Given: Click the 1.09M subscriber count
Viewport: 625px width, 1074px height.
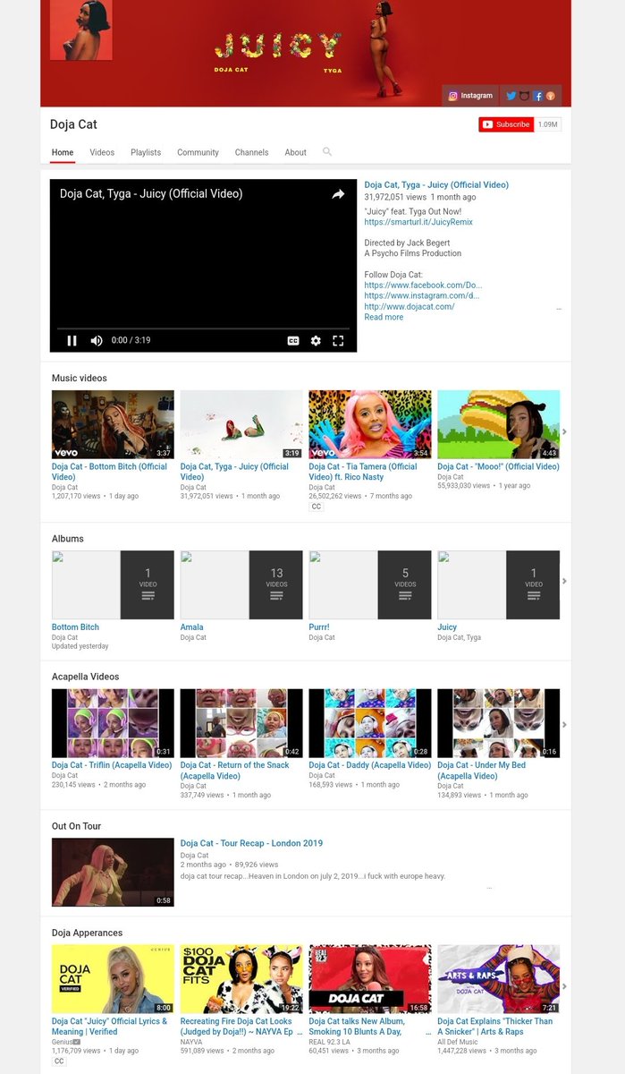Looking at the screenshot, I should 548,124.
